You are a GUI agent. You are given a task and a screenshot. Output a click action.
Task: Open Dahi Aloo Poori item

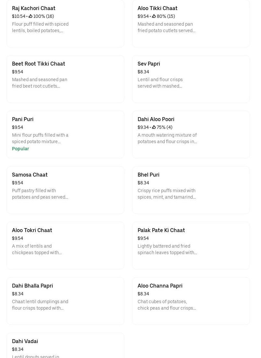coord(191,134)
